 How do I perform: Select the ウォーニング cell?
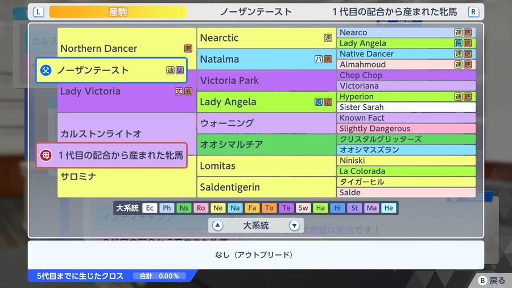tap(266, 123)
